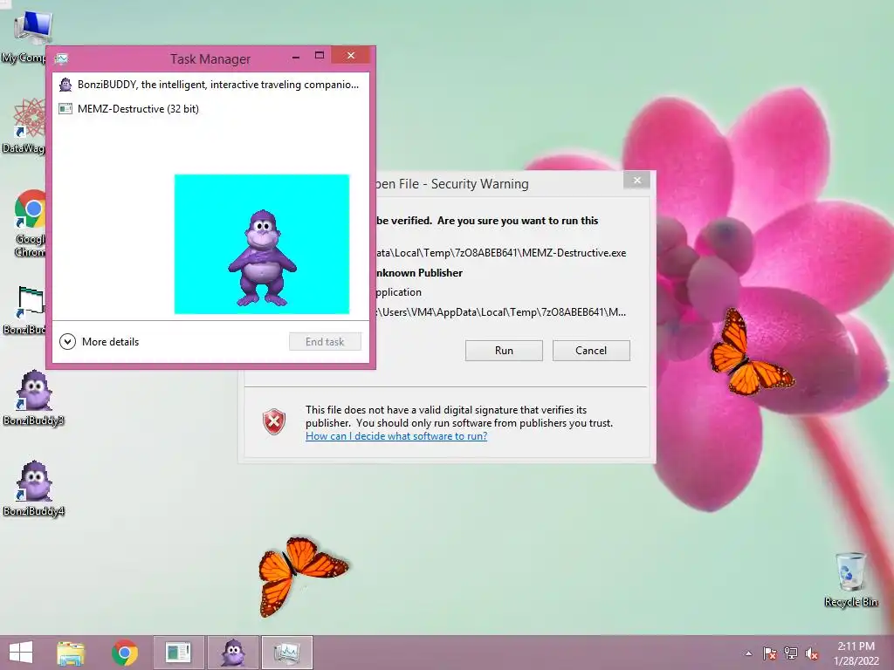Image resolution: width=894 pixels, height=670 pixels.
Task: Click the Bonzi gorilla character
Action: (262, 258)
